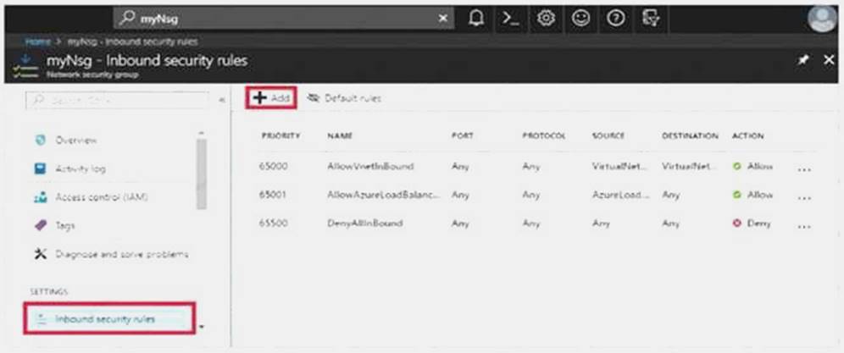844x353 pixels.
Task: Select Inbound security rules menu item
Action: coord(109,318)
